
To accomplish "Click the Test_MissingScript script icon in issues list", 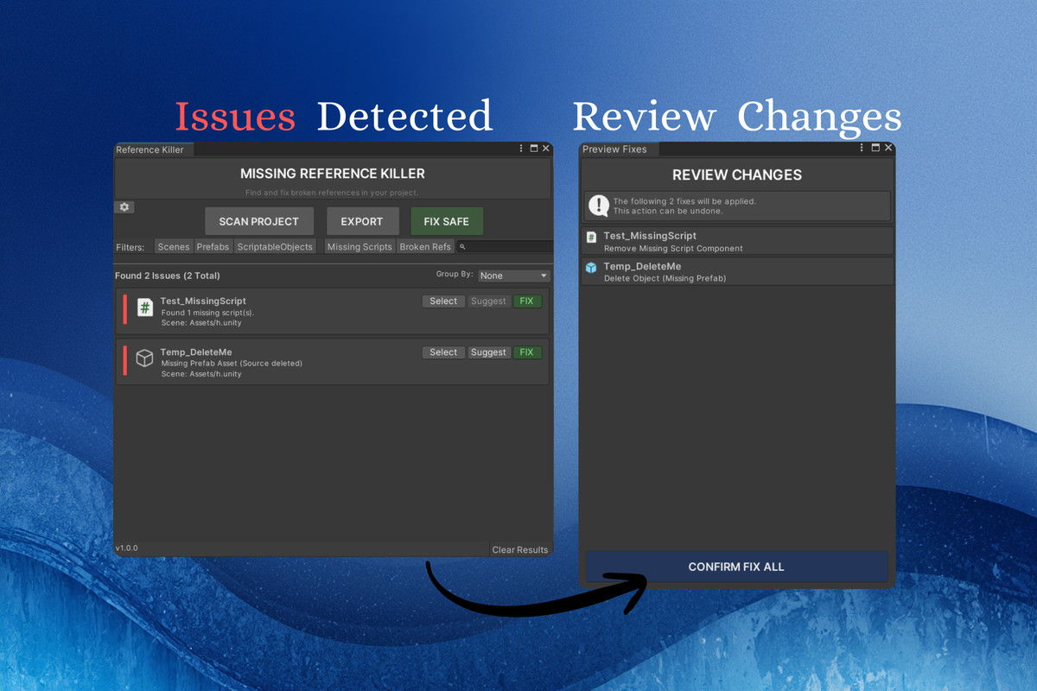I will [145, 307].
